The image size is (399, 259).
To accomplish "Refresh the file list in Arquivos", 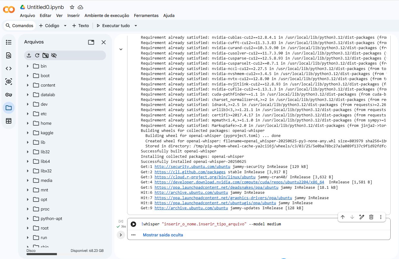I will pos(37,55).
